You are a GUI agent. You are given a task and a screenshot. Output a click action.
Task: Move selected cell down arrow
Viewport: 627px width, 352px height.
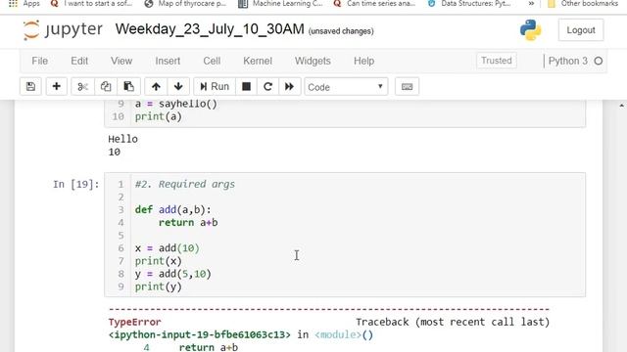[x=178, y=87]
